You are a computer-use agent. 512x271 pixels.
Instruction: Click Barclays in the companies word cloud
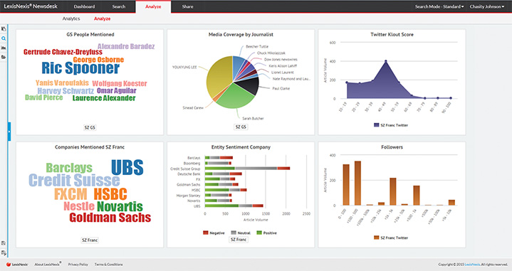tap(69, 168)
